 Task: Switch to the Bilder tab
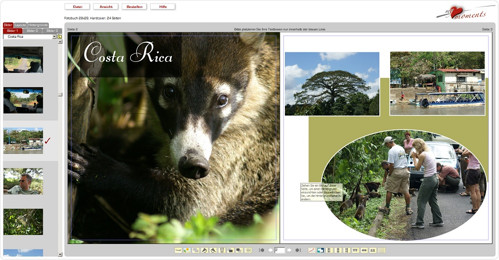[x=8, y=25]
